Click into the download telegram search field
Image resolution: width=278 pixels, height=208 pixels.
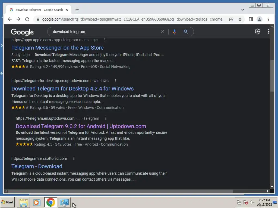coord(105,32)
